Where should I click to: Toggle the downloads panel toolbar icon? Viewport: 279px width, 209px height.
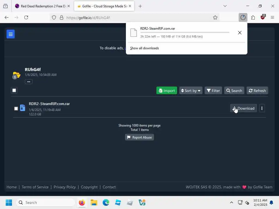point(243,17)
